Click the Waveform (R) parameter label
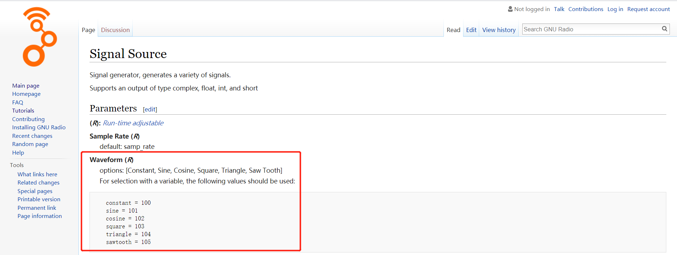 [112, 160]
